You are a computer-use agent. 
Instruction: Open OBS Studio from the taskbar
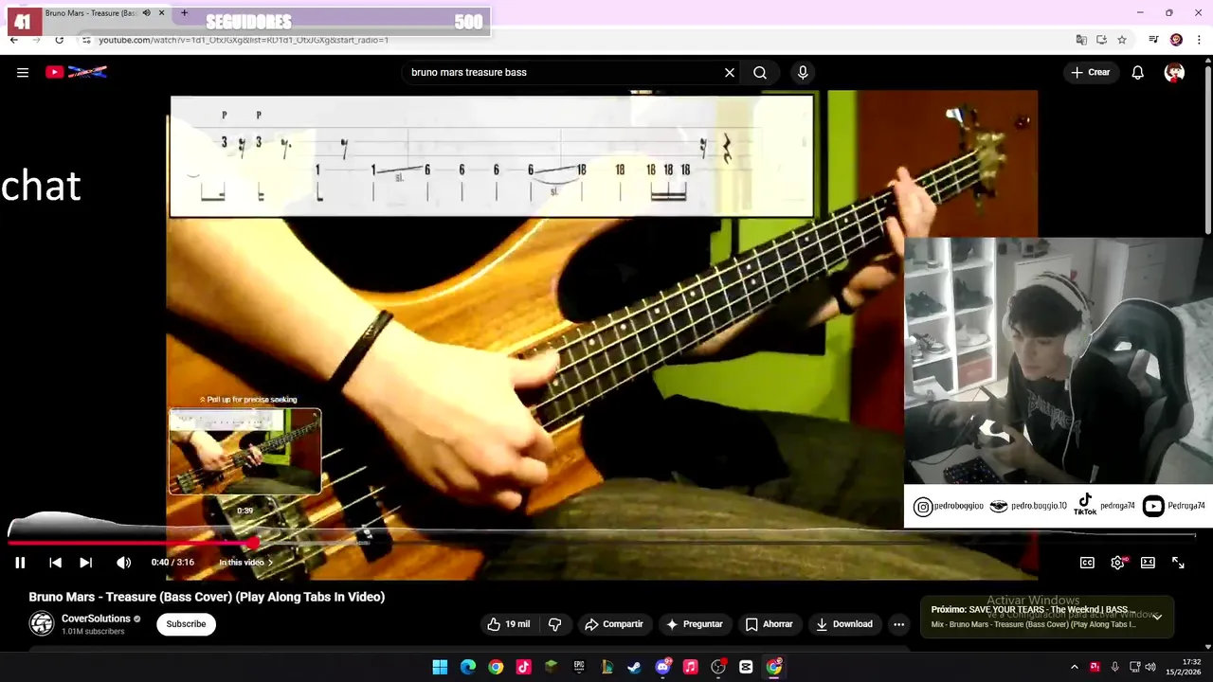pyautogui.click(x=718, y=667)
